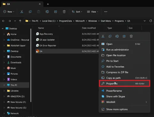Screen dimensions: 154x117
Task: Open Downloads in the sidebar
Action: coord(16,63)
